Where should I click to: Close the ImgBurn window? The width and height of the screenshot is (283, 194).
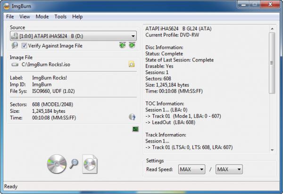[270, 4]
